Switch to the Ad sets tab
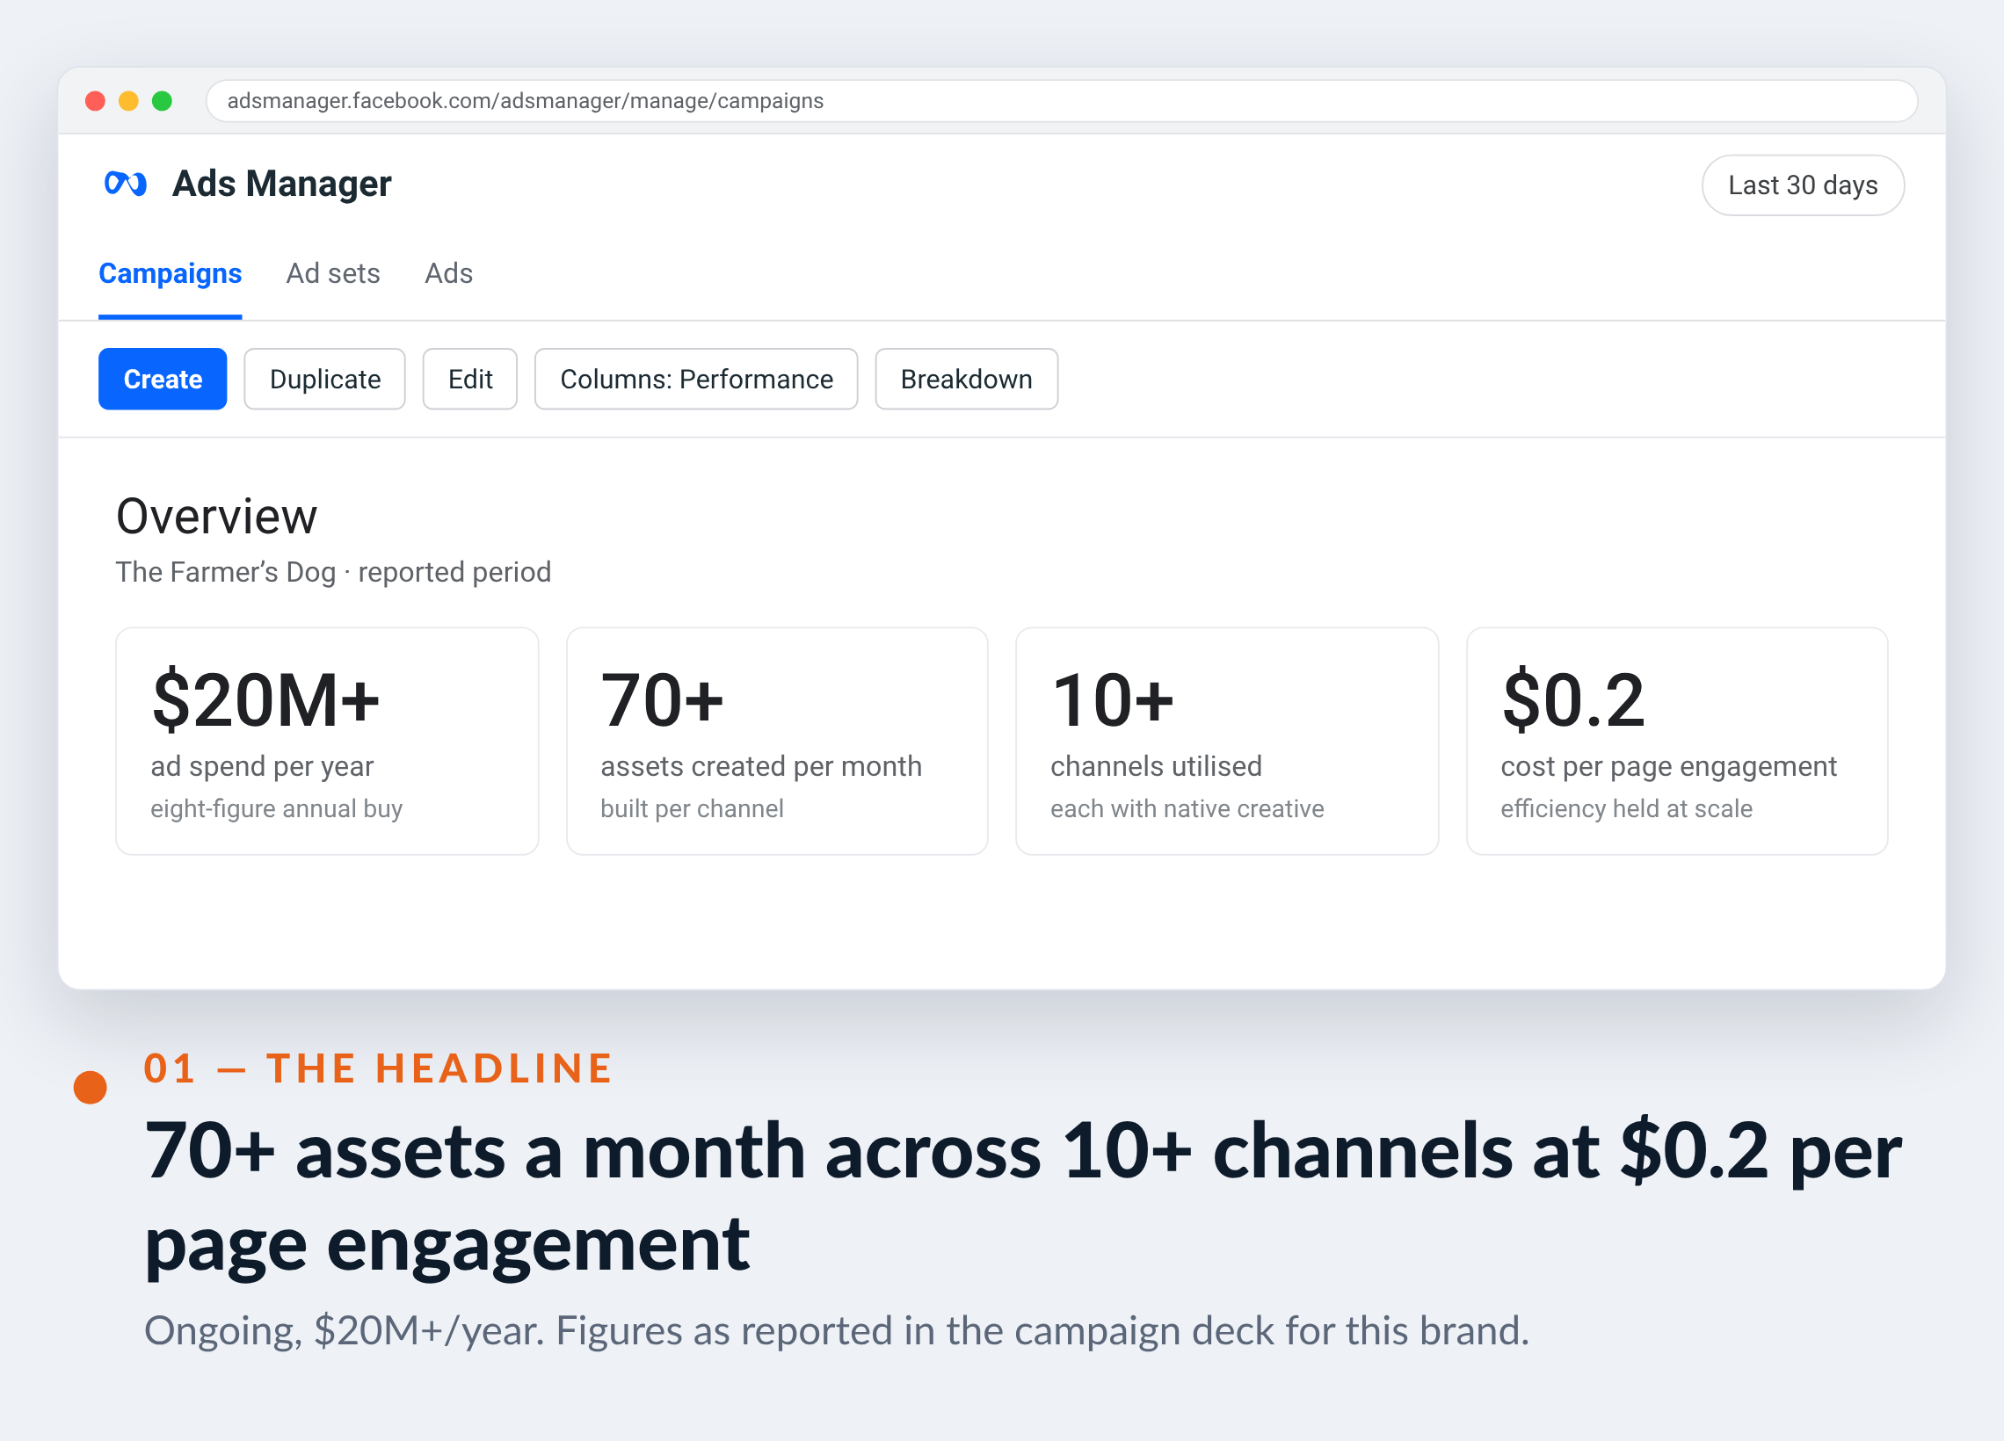Image resolution: width=2004 pixels, height=1441 pixels. (333, 274)
